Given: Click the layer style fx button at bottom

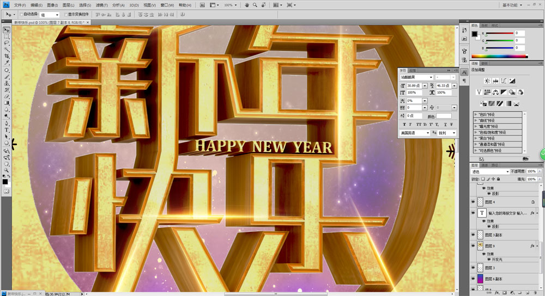Looking at the screenshot, I should coord(497,293).
